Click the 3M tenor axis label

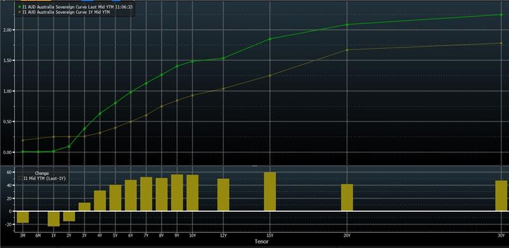(x=23, y=236)
